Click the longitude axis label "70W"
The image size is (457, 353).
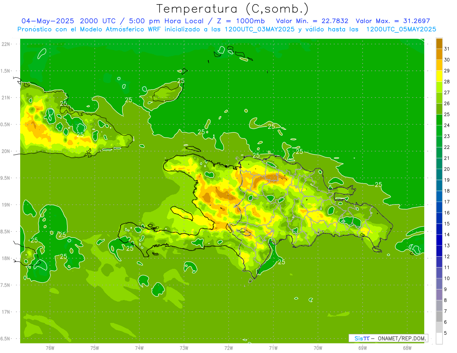click(x=318, y=348)
